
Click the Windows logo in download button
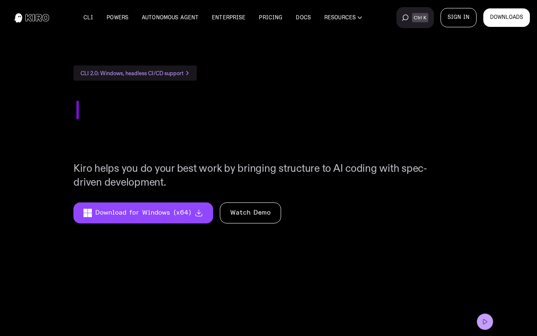point(88,213)
